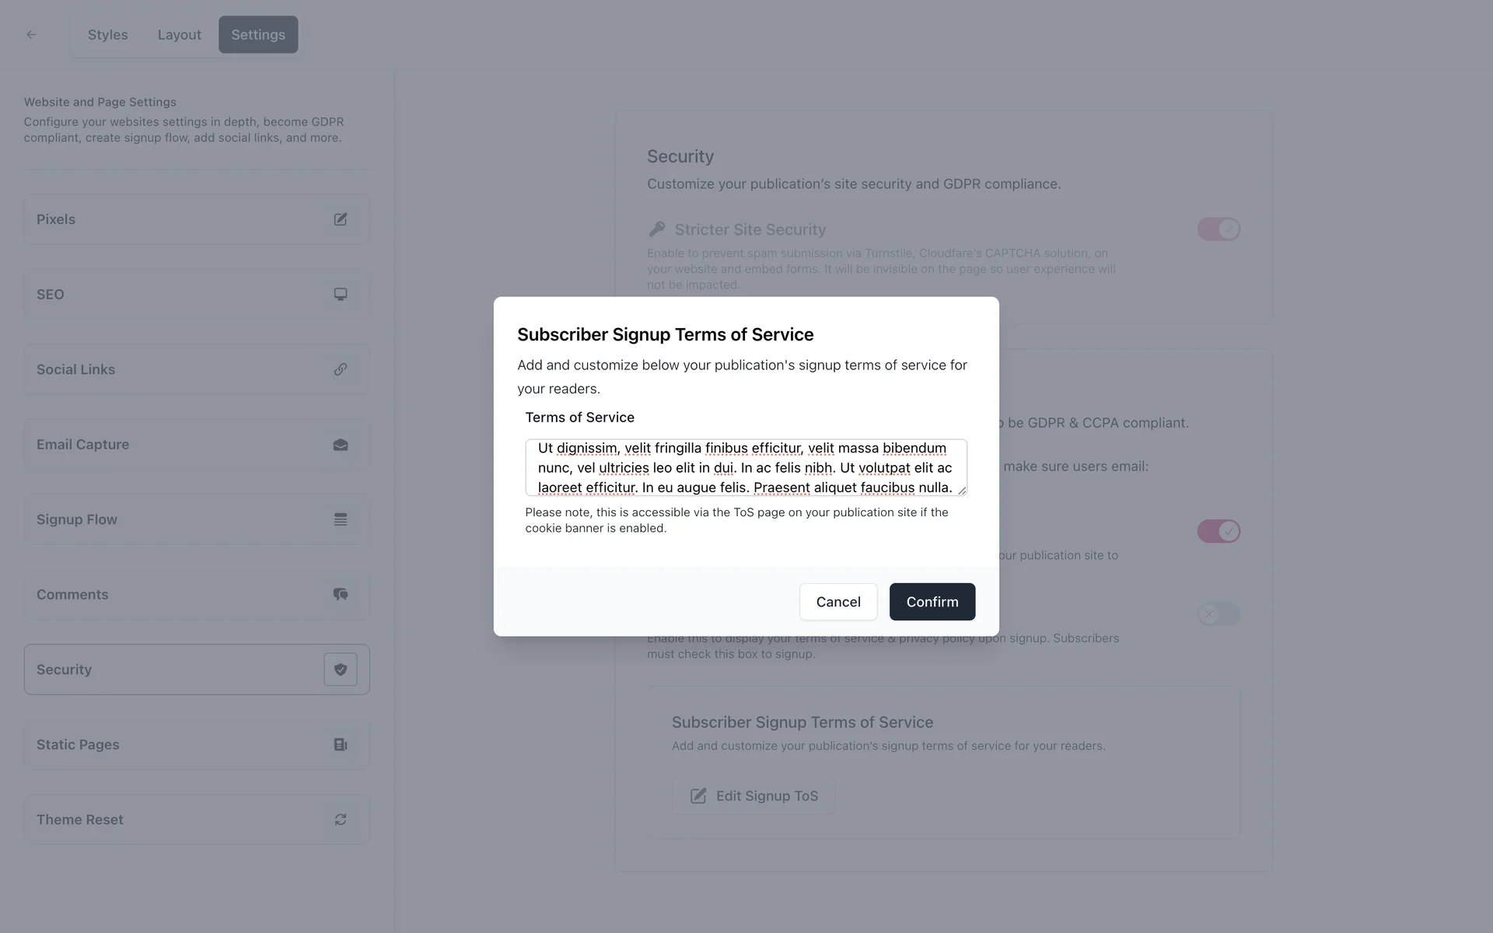
Task: Click the Security shield icon
Action: point(341,669)
